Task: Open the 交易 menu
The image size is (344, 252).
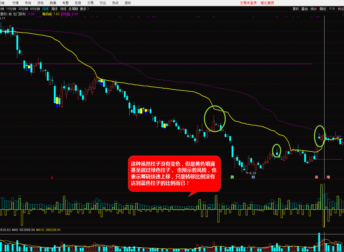Action: pyautogui.click(x=91, y=3)
